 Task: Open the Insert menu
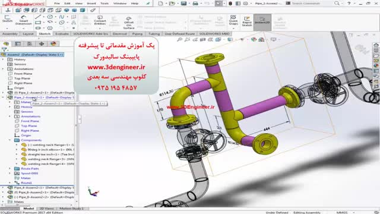pos(91,4)
